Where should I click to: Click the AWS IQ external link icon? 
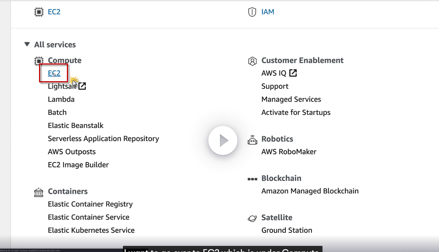pos(293,73)
